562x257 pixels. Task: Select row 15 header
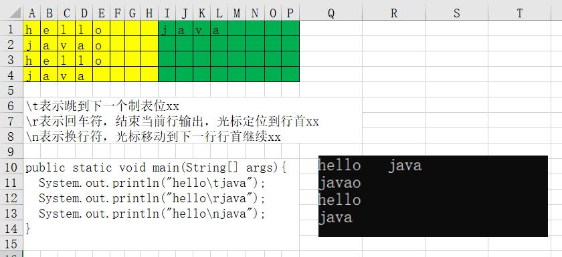(x=11, y=244)
